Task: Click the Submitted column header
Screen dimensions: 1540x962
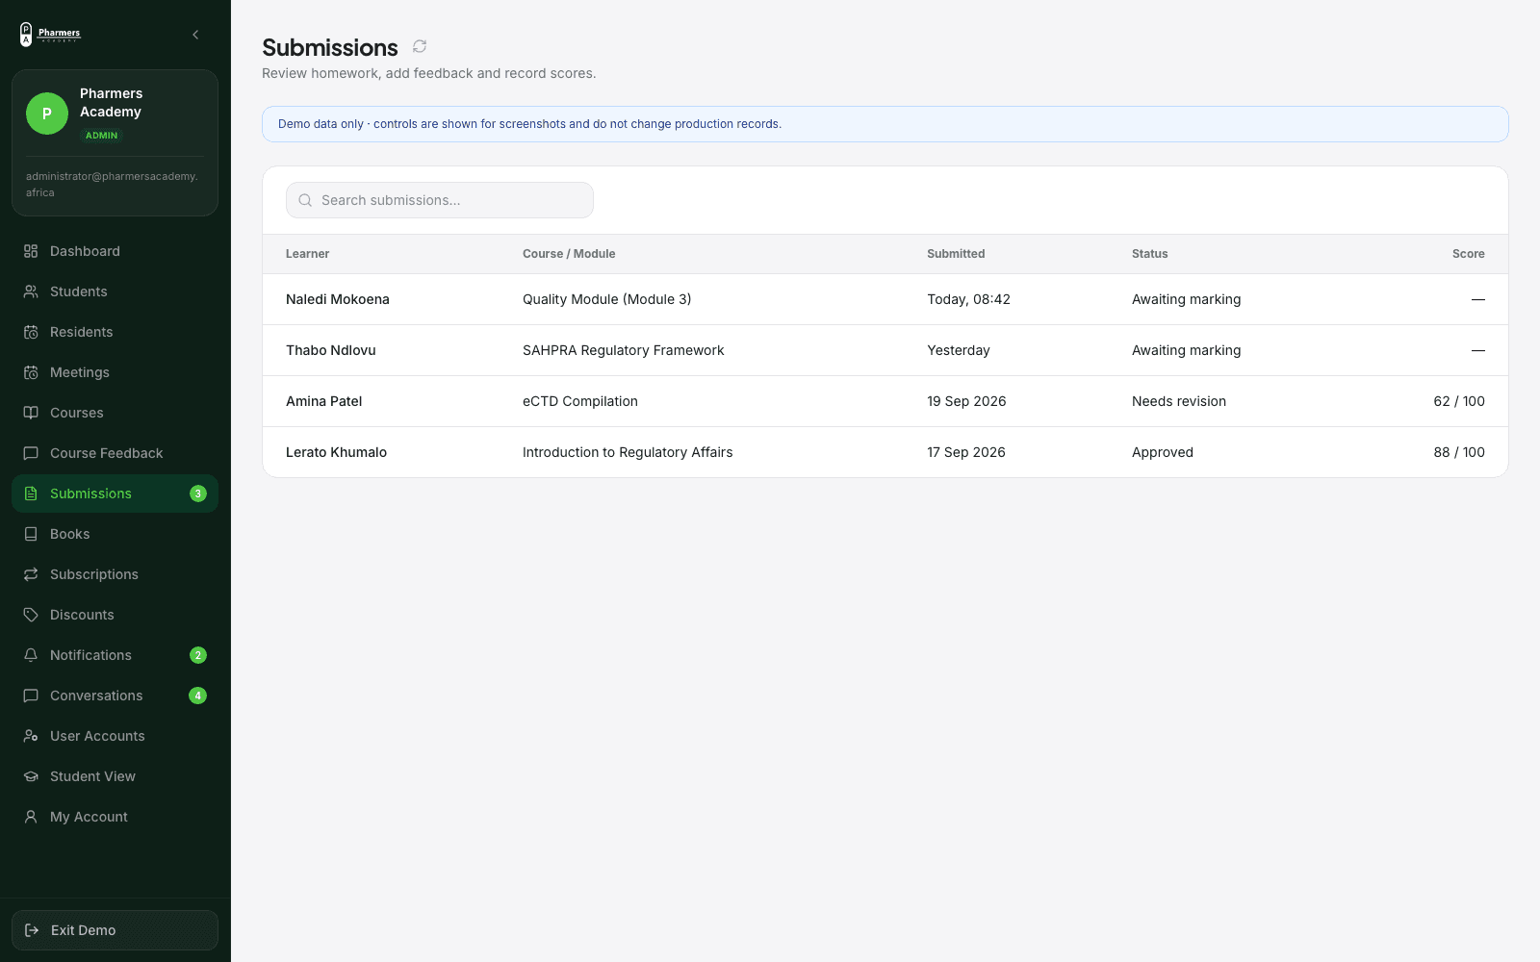Action: pyautogui.click(x=956, y=254)
